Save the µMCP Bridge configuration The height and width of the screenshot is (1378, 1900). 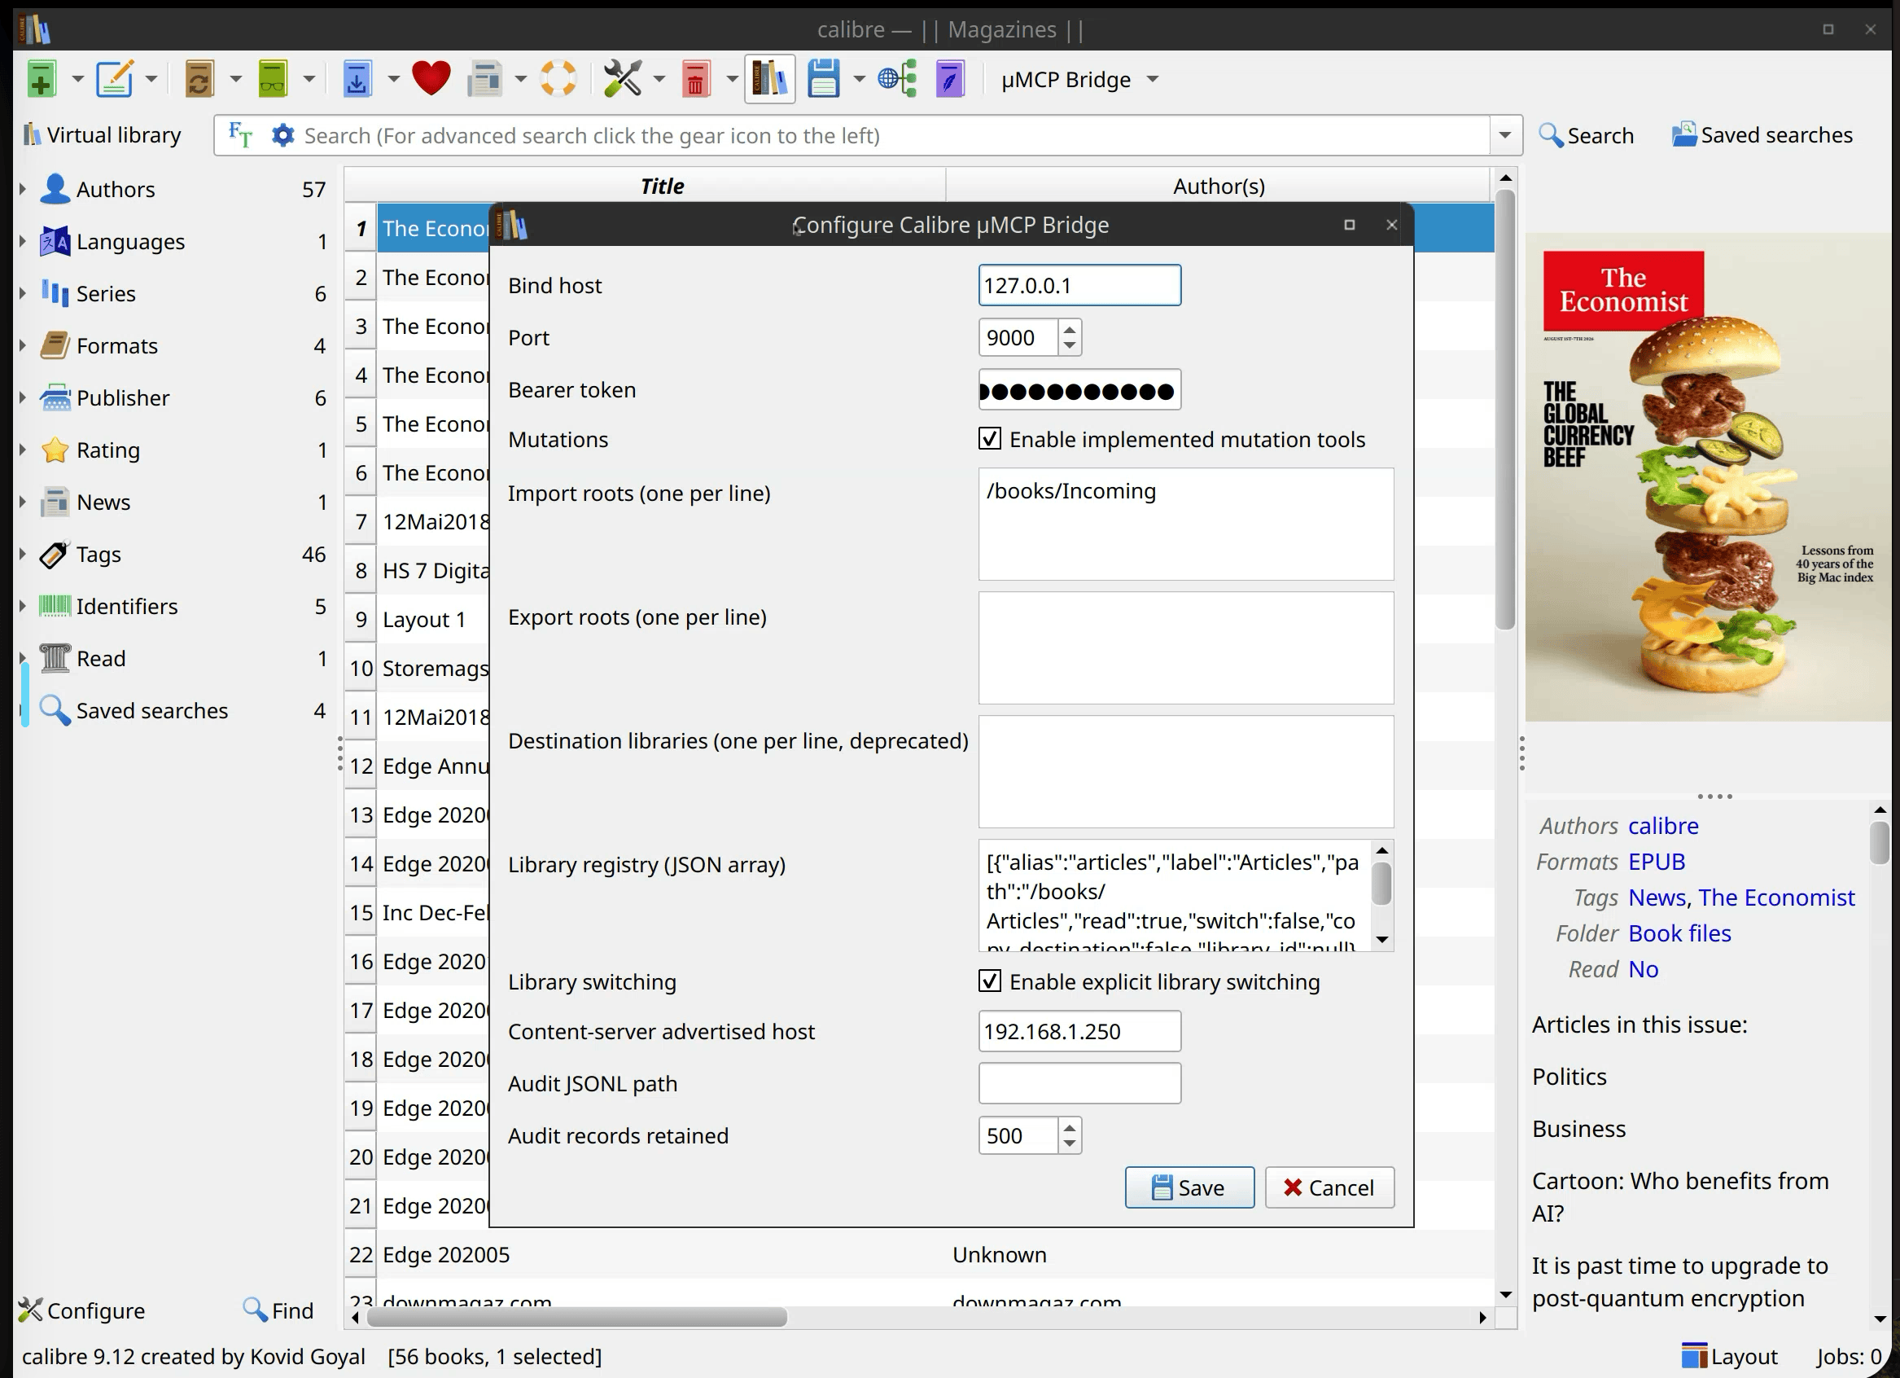[1189, 1187]
